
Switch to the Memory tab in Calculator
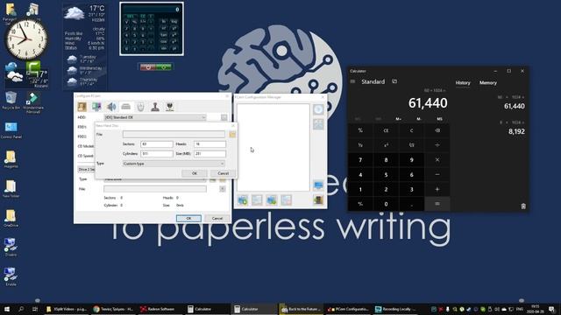click(x=488, y=83)
